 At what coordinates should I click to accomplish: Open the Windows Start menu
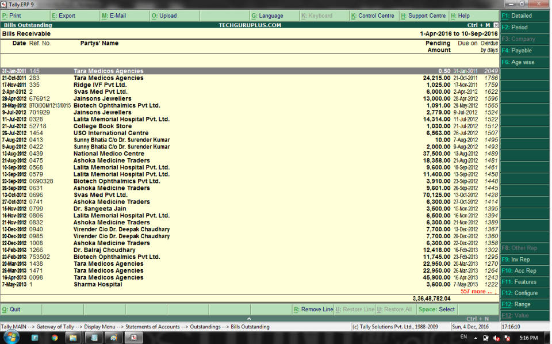pyautogui.click(x=11, y=338)
